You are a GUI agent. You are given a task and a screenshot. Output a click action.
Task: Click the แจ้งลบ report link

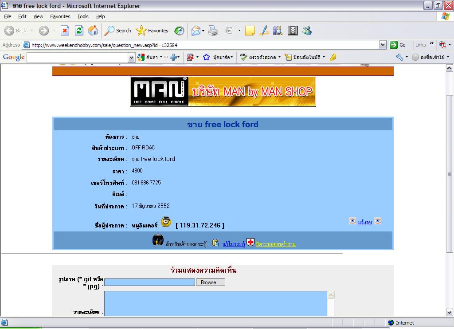[365, 223]
